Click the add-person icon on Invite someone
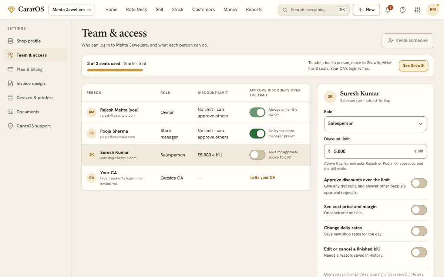The image size is (444, 277). click(391, 41)
